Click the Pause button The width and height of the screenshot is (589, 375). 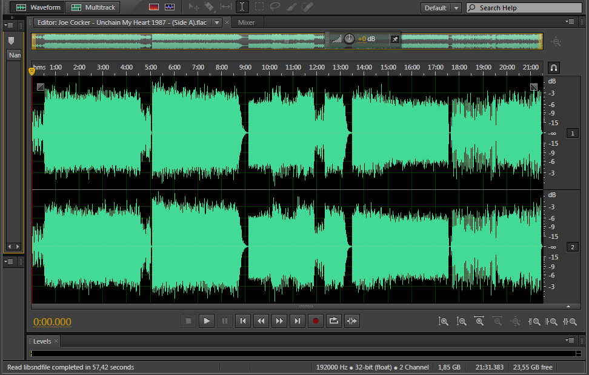225,321
